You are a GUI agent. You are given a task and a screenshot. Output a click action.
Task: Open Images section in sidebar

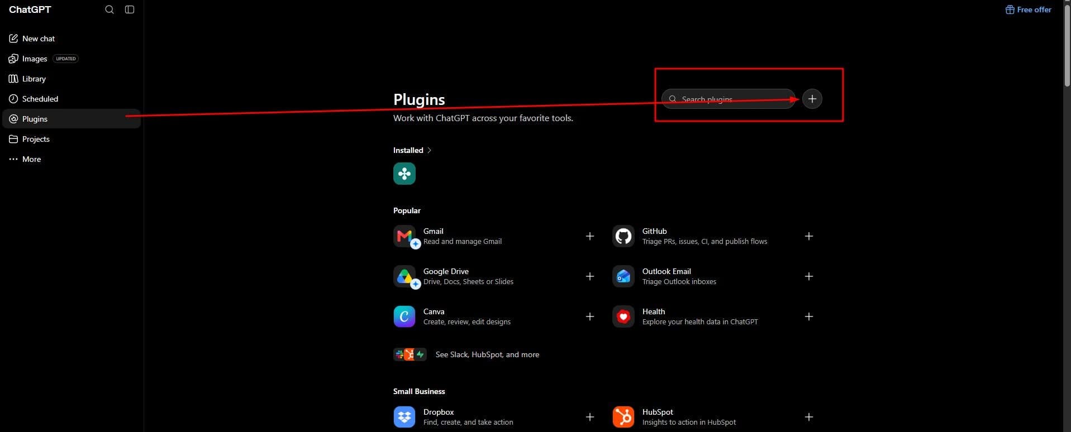pyautogui.click(x=71, y=59)
